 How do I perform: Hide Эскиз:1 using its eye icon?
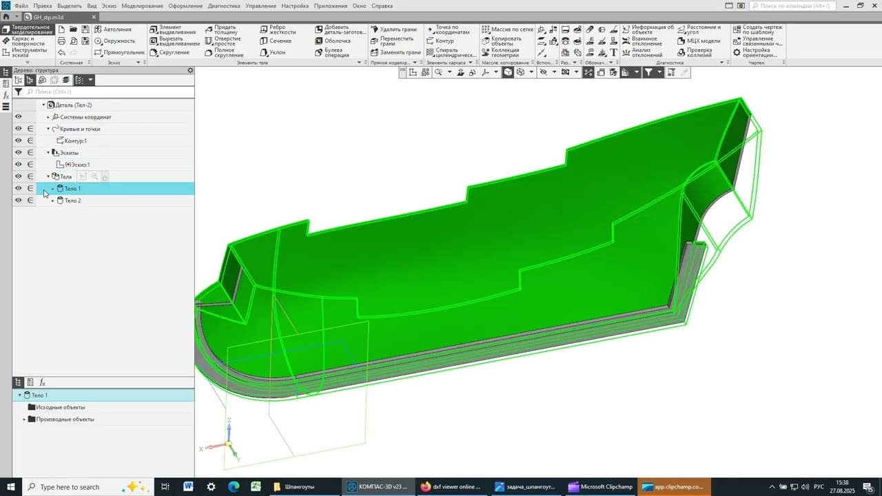pyautogui.click(x=19, y=165)
